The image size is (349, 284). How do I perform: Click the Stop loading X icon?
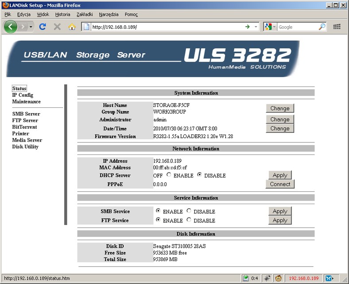(57, 27)
